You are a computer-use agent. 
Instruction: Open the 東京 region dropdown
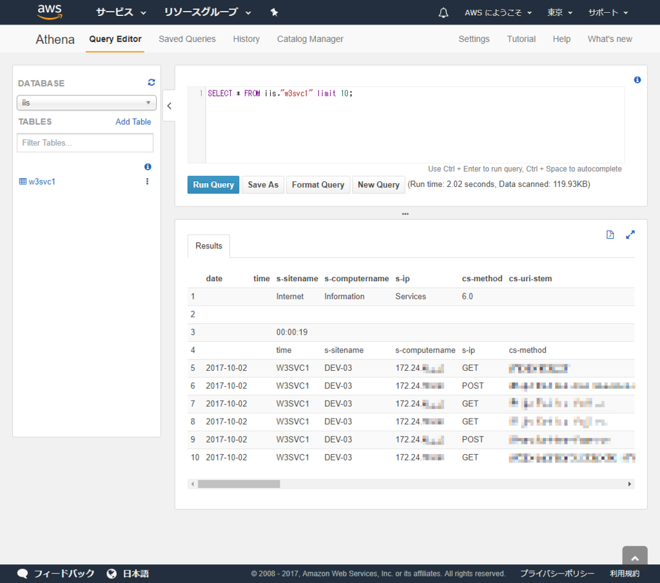(560, 13)
